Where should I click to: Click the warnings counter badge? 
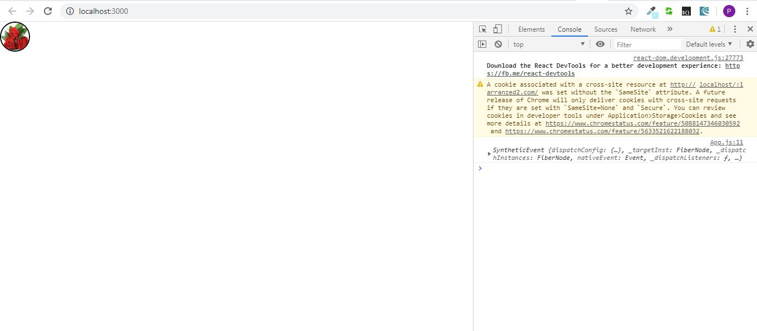(715, 29)
